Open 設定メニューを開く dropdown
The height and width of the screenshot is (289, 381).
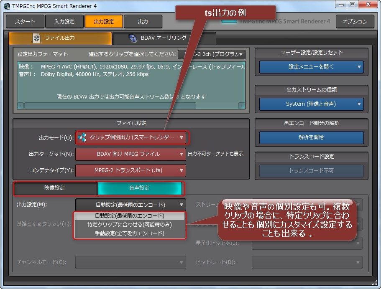[311, 67]
